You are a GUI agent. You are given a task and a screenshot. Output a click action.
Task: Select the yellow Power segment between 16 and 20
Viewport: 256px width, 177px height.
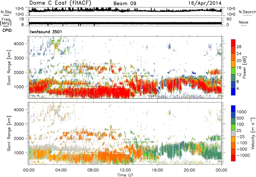233,64
